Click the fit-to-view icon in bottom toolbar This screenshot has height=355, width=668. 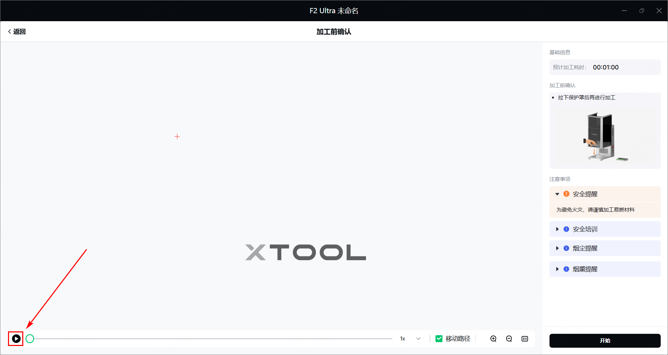[524, 339]
